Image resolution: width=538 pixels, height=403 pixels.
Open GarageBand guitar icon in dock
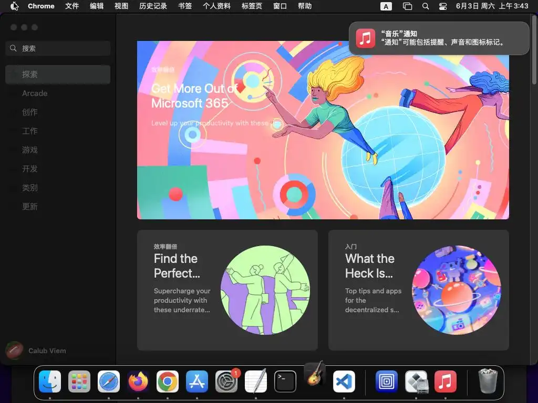coord(315,374)
